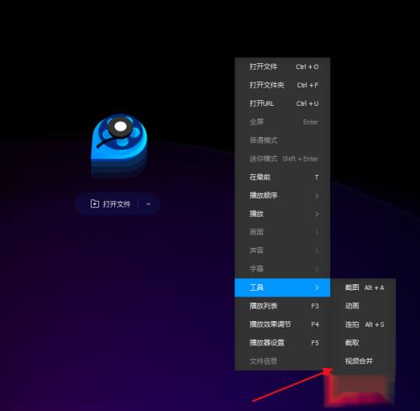Select 截图 Alt+A in the submenu
Screen dimensions: 420x411
pos(363,287)
